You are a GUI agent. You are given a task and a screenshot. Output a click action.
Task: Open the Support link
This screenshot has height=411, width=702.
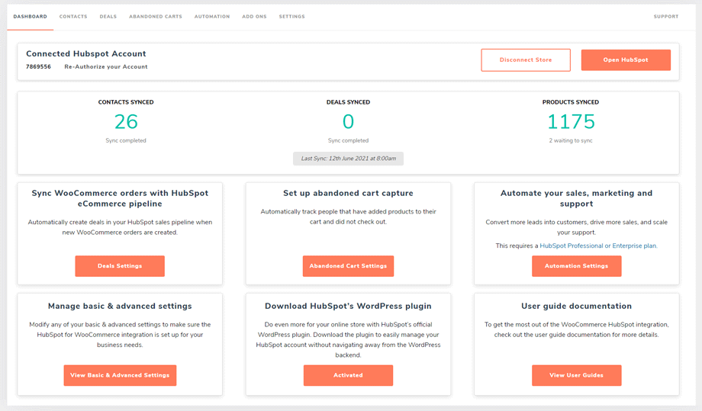click(x=665, y=17)
